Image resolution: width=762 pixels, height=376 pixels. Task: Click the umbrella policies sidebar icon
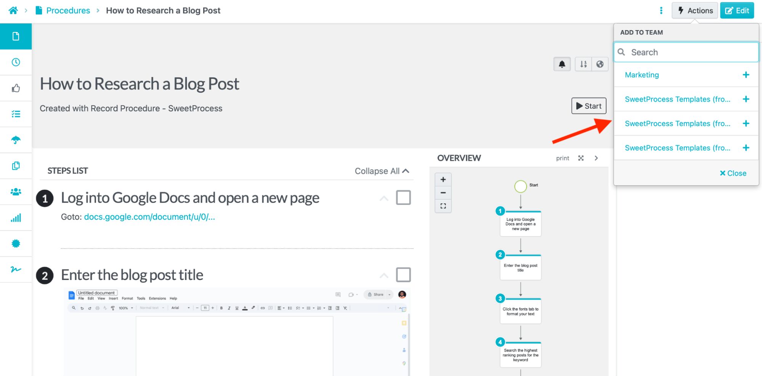[x=16, y=140]
